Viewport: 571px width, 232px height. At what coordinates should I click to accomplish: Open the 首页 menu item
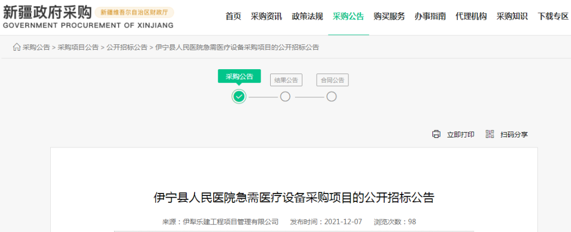(234, 16)
